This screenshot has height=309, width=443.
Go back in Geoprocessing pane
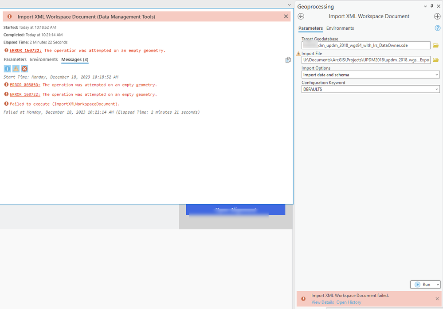tap(301, 16)
